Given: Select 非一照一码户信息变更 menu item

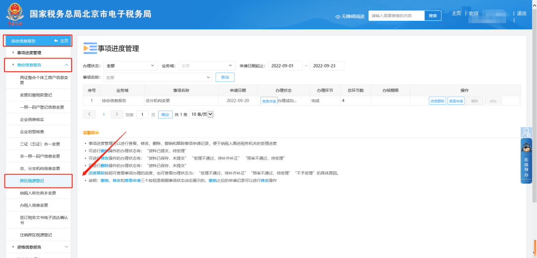Looking at the screenshot, I should point(40,156).
